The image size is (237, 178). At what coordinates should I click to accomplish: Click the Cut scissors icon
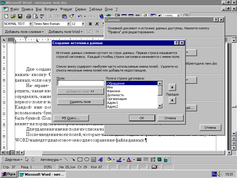tap(51, 16)
